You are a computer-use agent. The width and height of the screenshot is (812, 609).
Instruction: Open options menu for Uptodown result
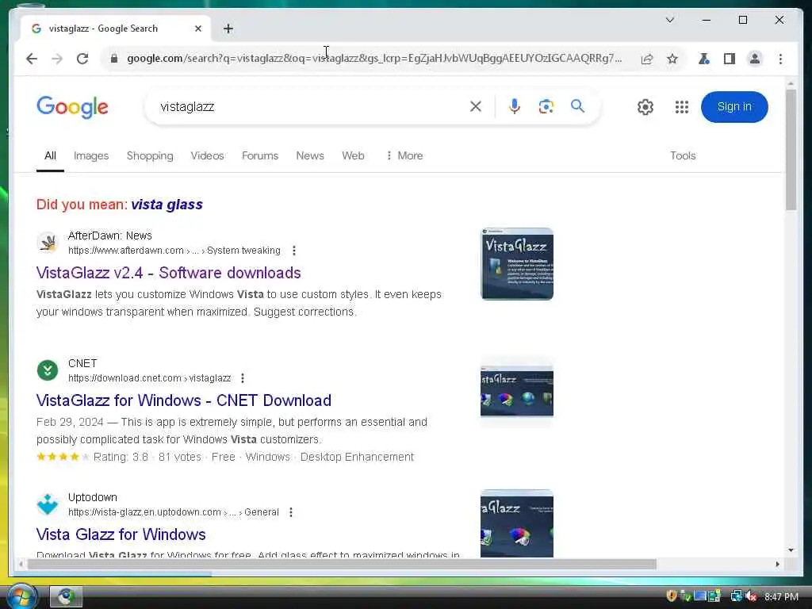[291, 513]
